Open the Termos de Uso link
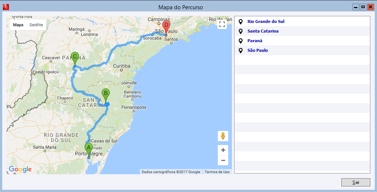 pyautogui.click(x=217, y=172)
